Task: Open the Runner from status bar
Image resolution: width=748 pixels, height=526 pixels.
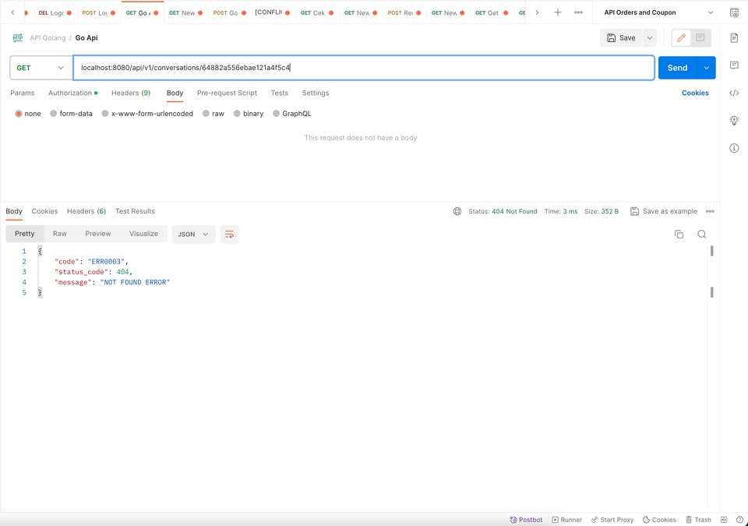Action: (x=566, y=519)
